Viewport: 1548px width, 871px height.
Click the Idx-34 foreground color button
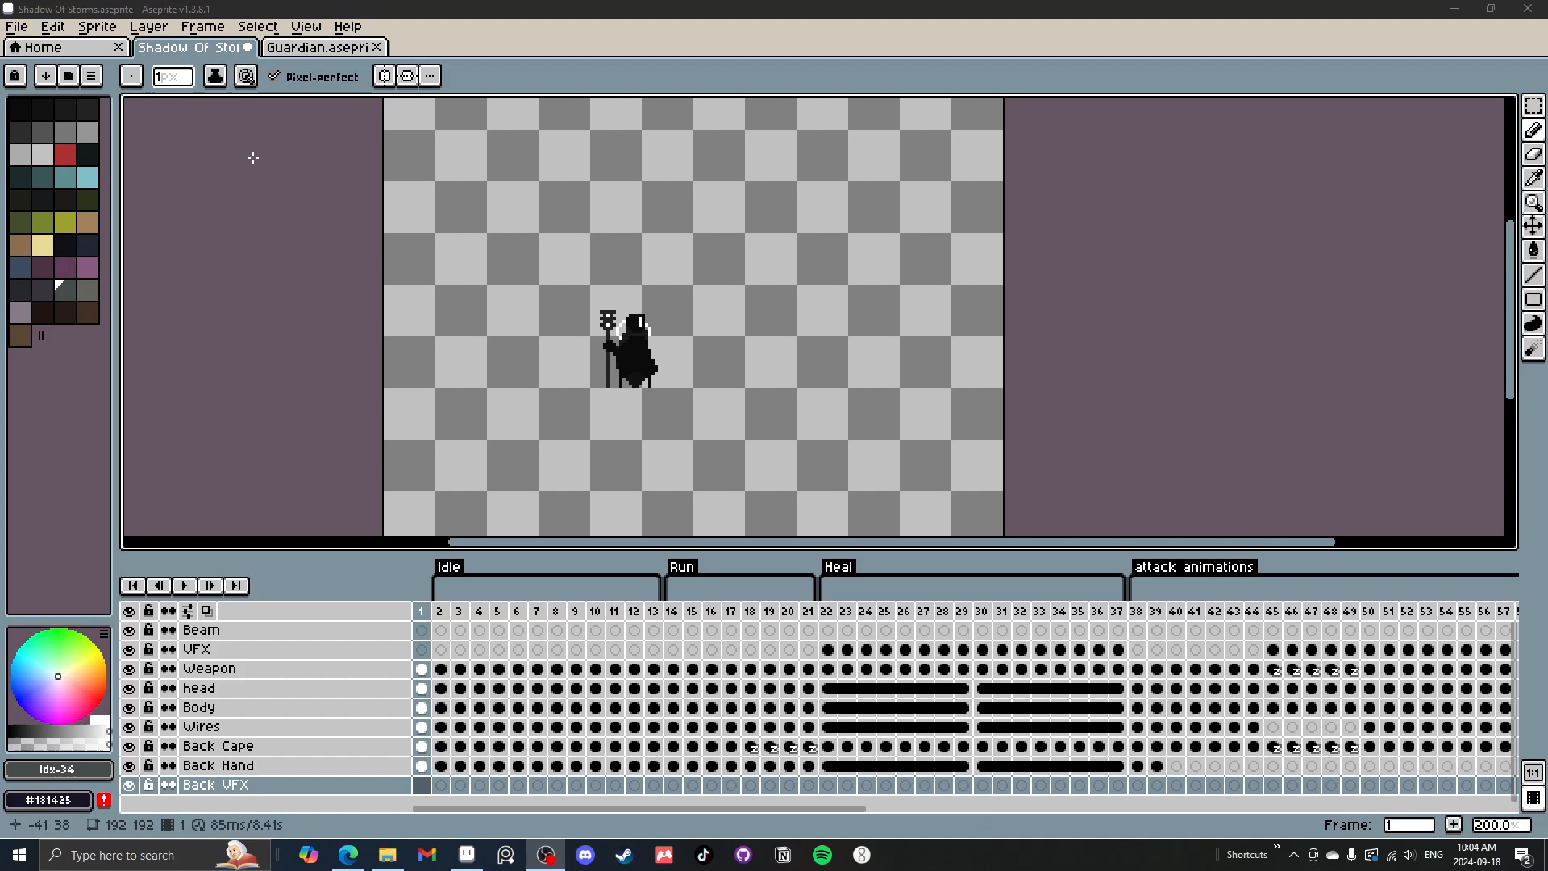coord(58,769)
